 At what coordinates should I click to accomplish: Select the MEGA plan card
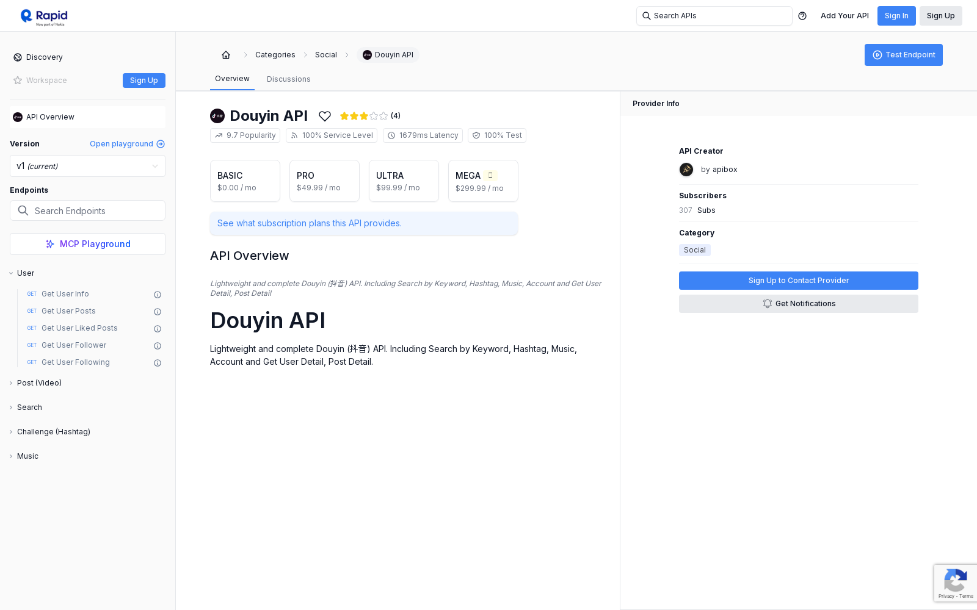pyautogui.click(x=483, y=181)
